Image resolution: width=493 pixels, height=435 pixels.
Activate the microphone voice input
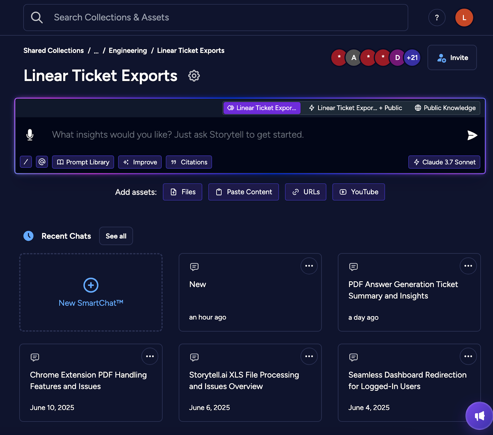tap(30, 135)
